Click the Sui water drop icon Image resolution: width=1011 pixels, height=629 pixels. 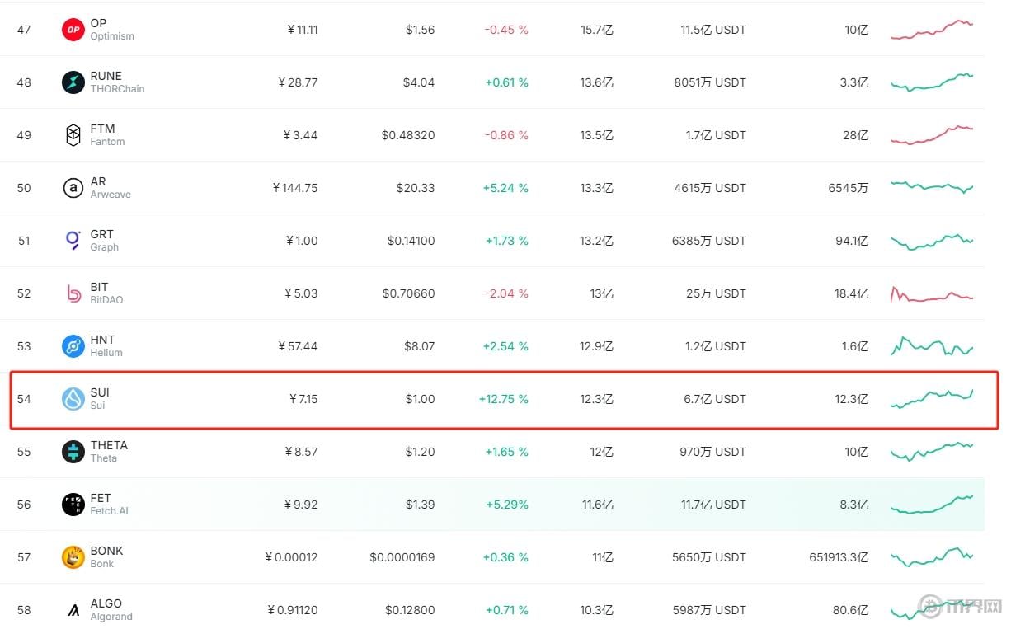pos(73,399)
